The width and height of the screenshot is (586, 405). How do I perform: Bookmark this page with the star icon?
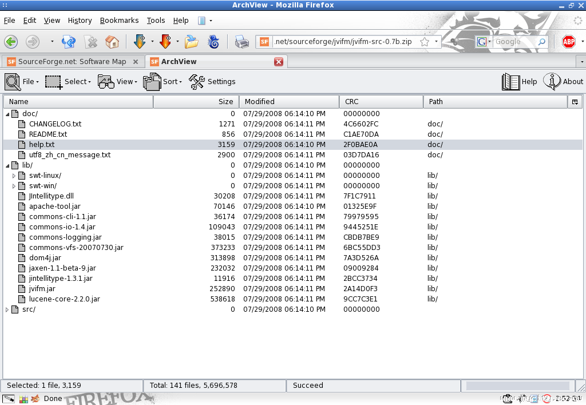(425, 41)
